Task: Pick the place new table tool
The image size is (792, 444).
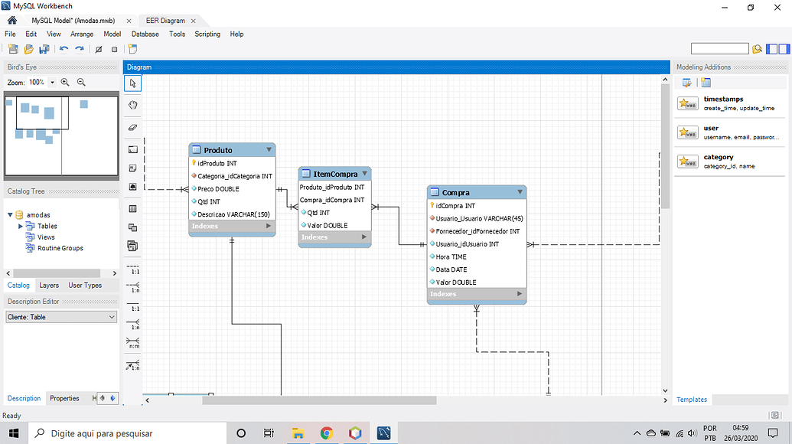Action: pos(132,208)
